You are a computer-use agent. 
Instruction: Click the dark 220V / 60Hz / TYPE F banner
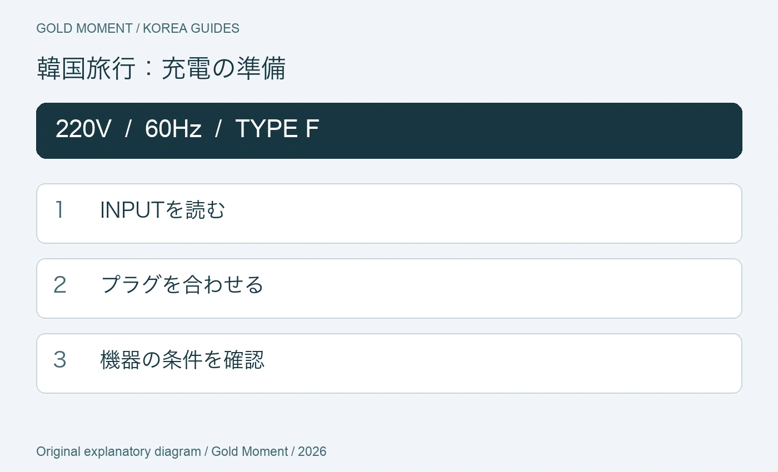tap(389, 130)
